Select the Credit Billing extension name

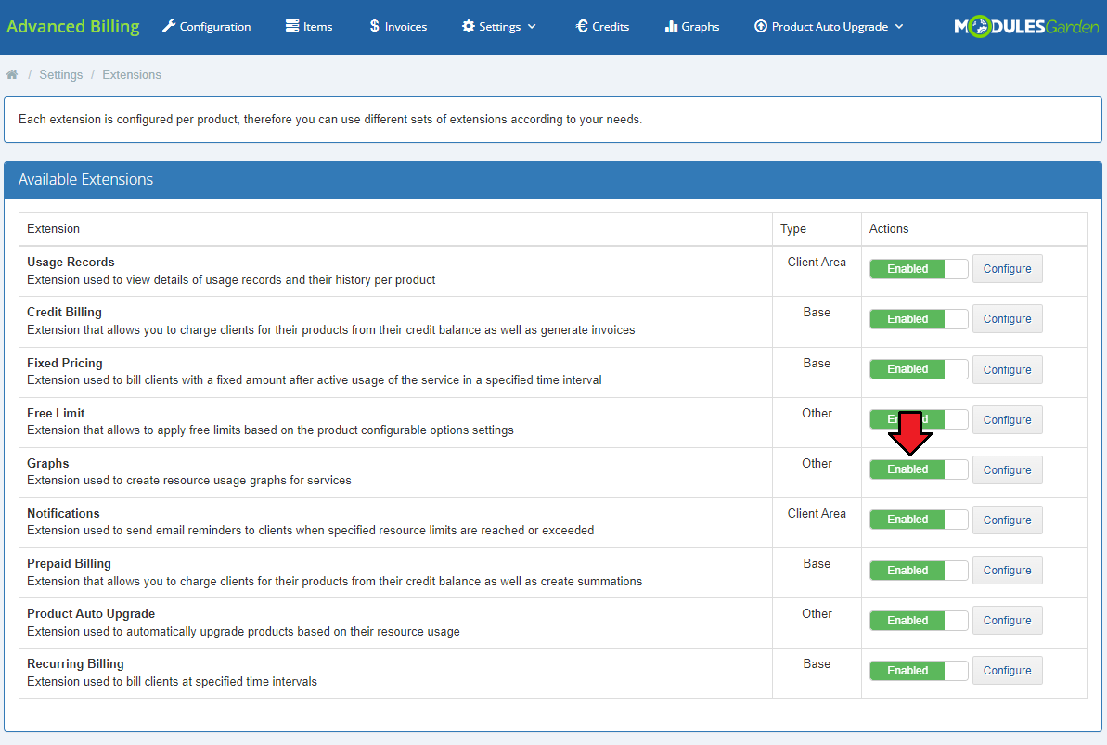coord(64,312)
